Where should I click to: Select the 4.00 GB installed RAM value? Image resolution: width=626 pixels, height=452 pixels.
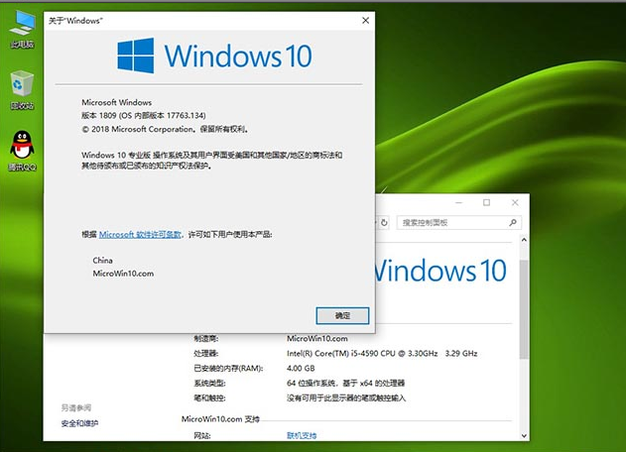pos(301,368)
